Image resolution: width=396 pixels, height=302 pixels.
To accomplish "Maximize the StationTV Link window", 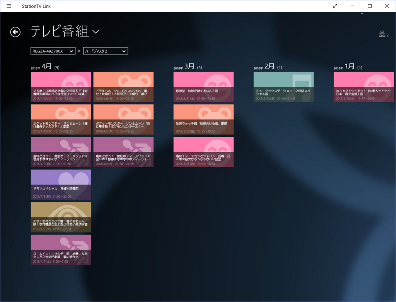I will click(369, 6).
